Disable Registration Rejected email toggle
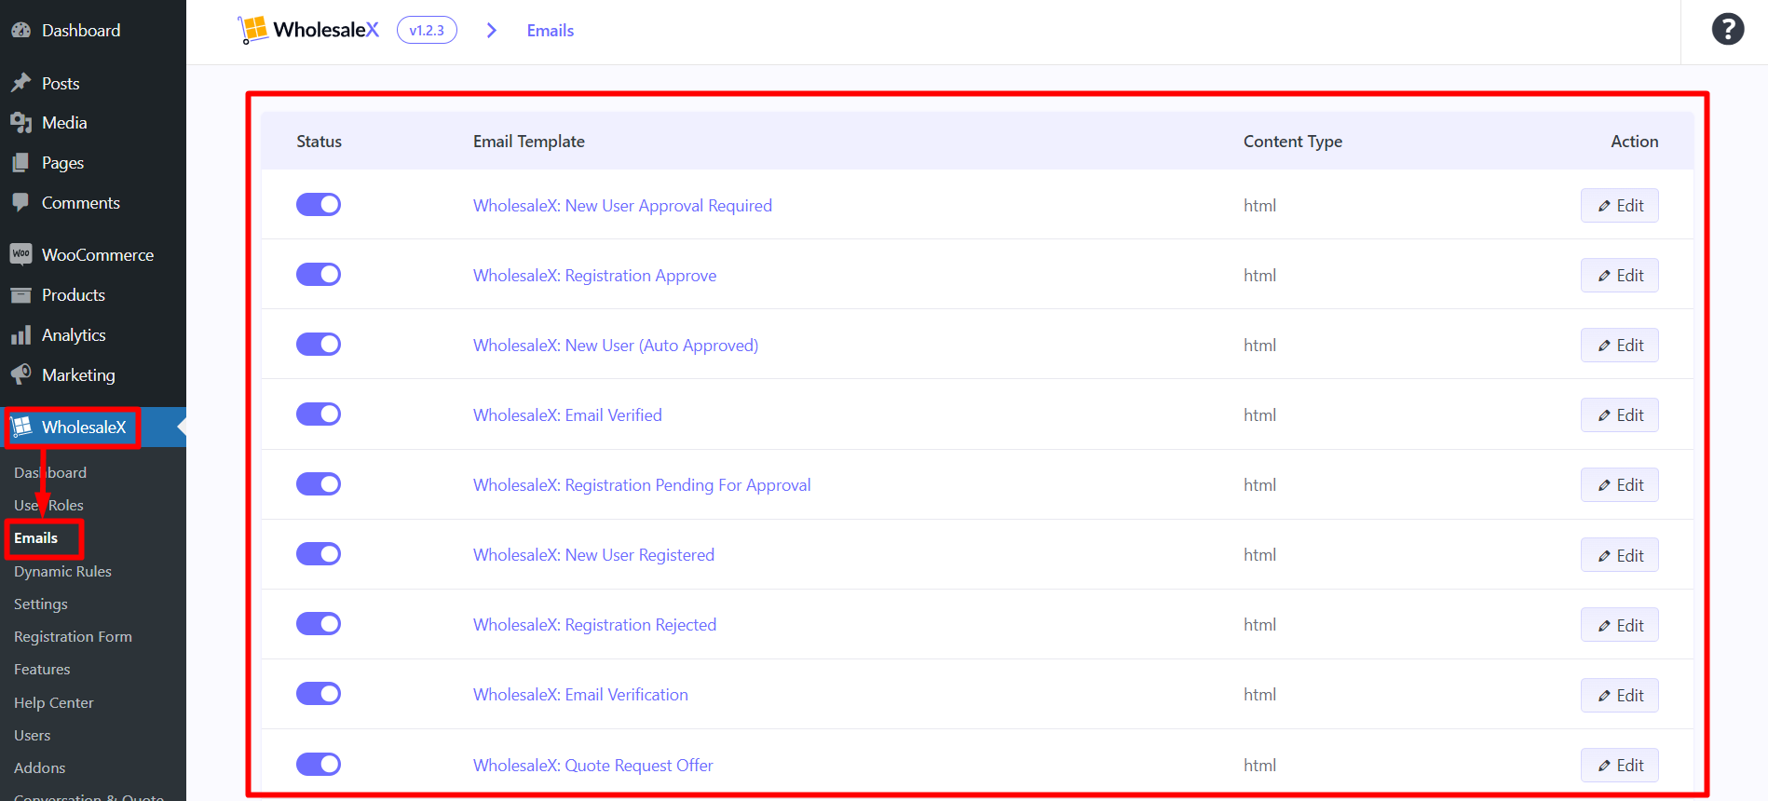The image size is (1768, 801). pyautogui.click(x=319, y=623)
